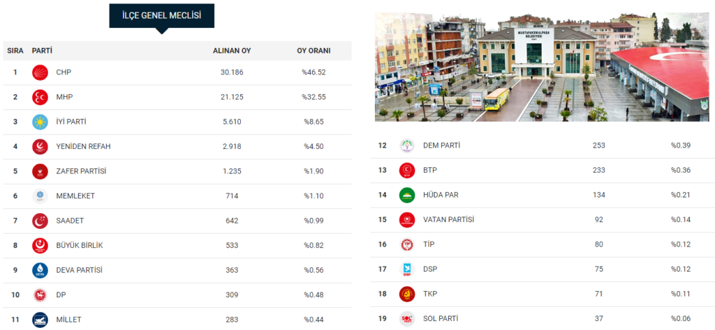
Task: Click the HÜDA PAR green logo
Action: coord(406,195)
